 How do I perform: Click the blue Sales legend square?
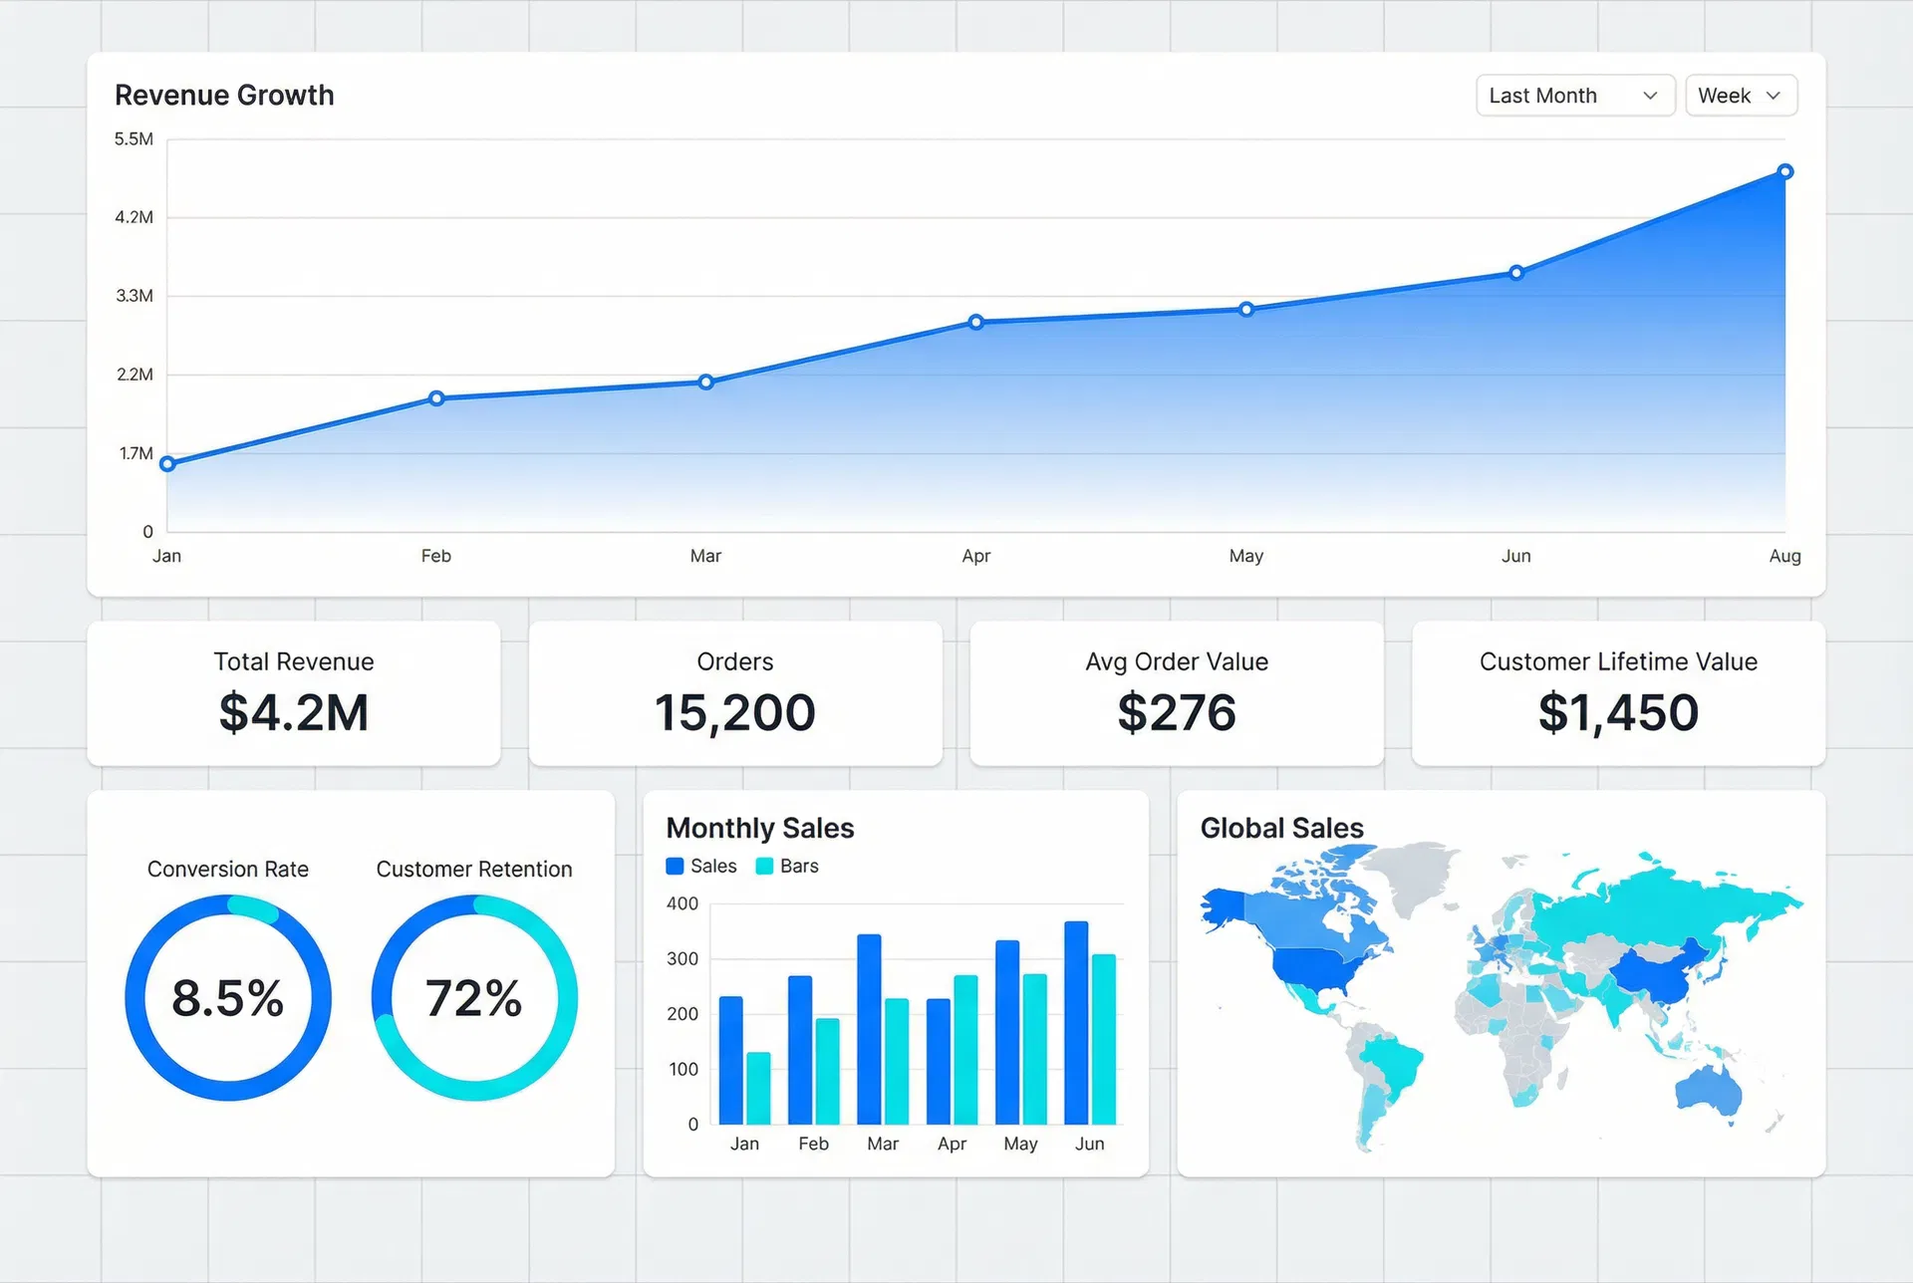(674, 866)
